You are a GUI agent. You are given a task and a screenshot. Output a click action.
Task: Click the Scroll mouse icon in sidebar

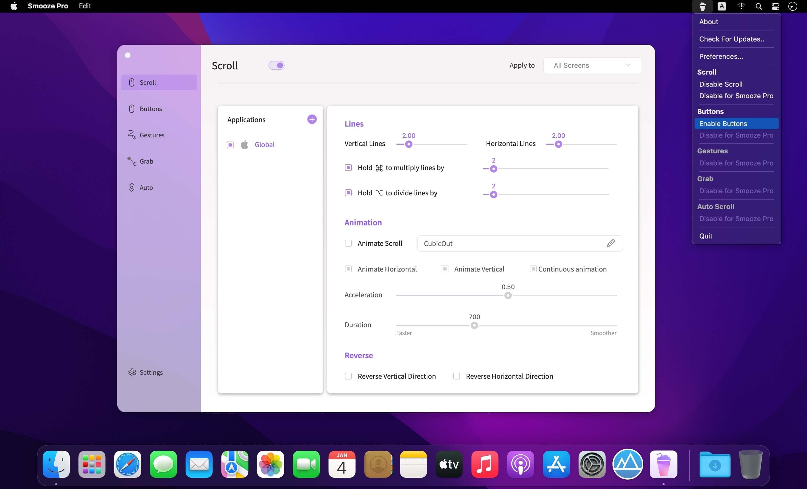[x=132, y=82]
